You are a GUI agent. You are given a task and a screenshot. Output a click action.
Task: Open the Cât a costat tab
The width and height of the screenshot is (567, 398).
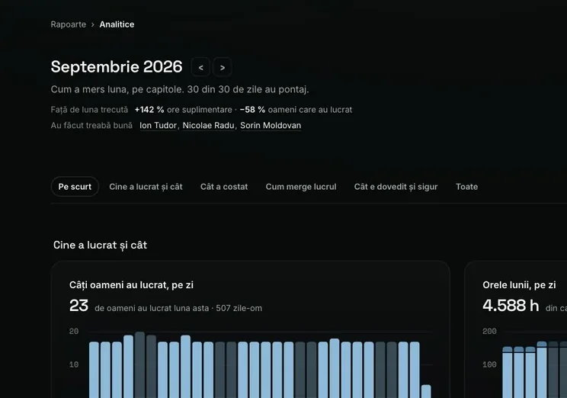pos(224,187)
